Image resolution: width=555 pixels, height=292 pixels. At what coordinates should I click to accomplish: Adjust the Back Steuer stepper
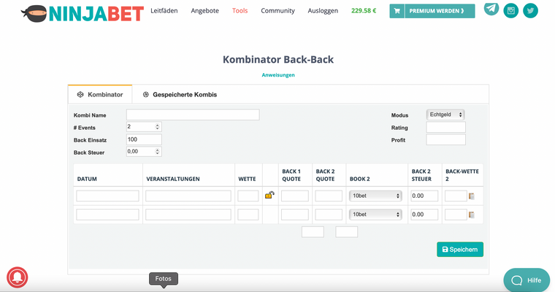point(158,151)
